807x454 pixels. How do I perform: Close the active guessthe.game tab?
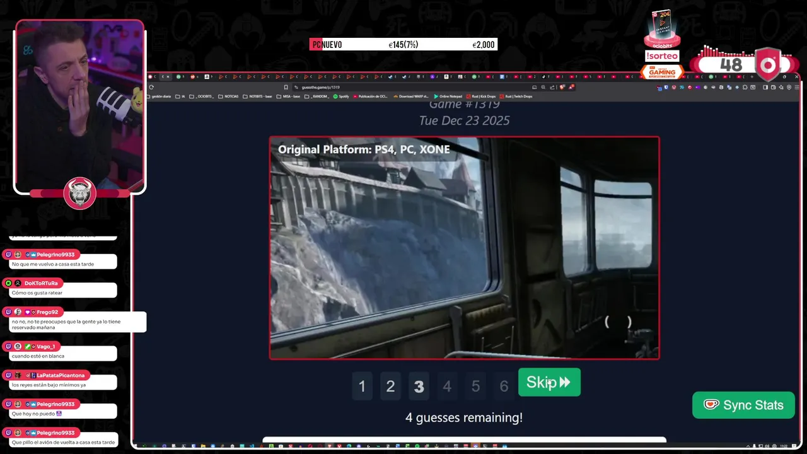pos(168,76)
